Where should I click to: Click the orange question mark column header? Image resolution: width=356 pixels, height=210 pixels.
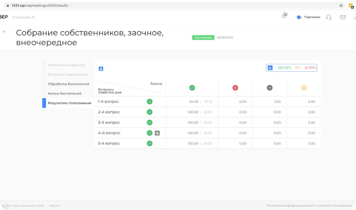tap(304, 88)
